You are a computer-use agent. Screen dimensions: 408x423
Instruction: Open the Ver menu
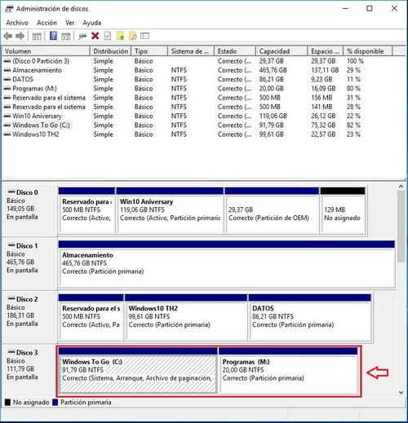pyautogui.click(x=69, y=23)
